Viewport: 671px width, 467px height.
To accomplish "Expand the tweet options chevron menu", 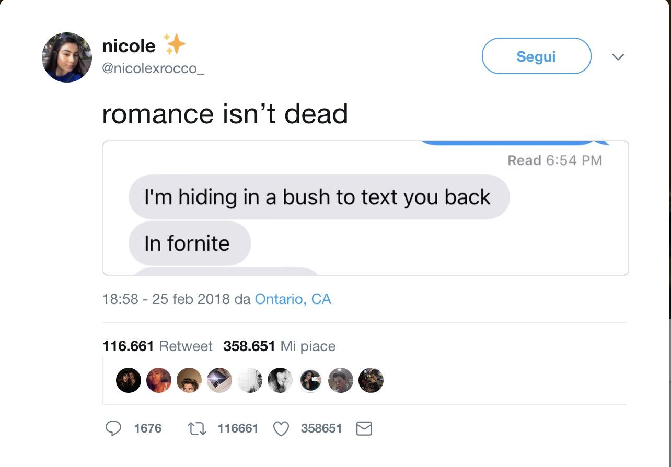I will 618,56.
